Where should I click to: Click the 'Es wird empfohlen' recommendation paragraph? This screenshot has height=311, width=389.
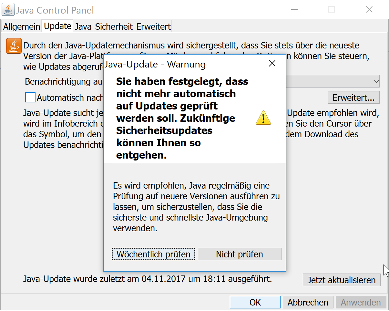click(x=196, y=207)
